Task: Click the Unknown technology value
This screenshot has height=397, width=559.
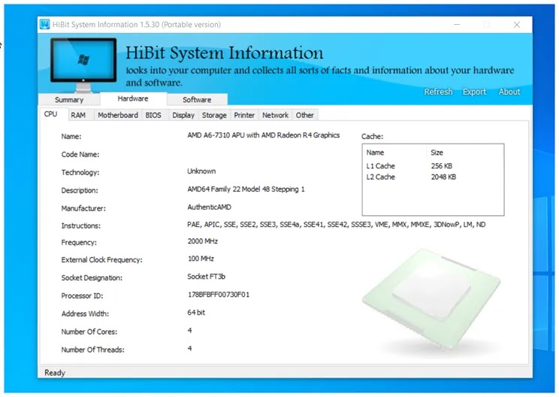Action: pyautogui.click(x=201, y=171)
